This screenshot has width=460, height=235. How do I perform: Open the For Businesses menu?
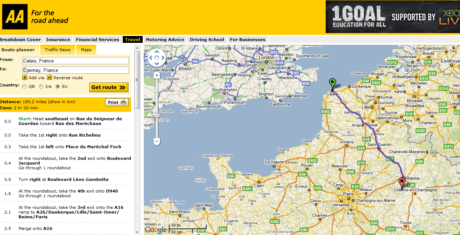[x=248, y=40]
